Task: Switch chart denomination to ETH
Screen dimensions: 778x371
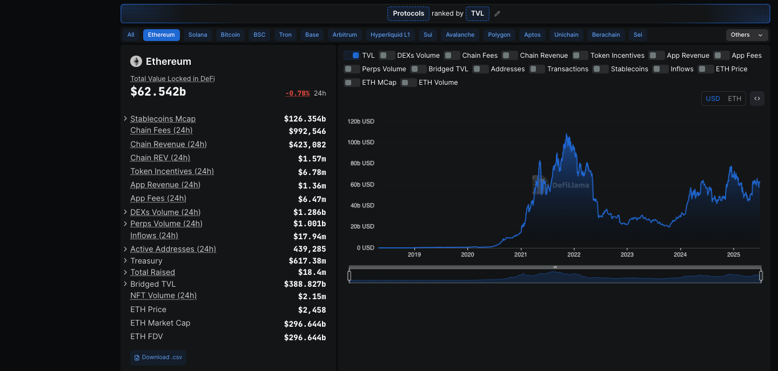Action: (x=734, y=99)
